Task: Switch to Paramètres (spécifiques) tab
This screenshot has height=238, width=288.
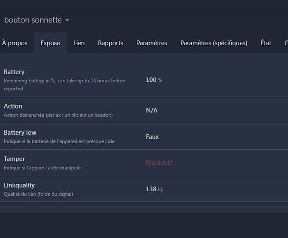Action: (x=213, y=43)
